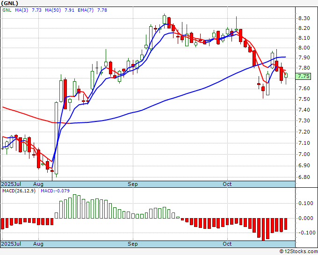
Task: Click the 7.30 price axis label
Action: pyautogui.click(x=304, y=120)
